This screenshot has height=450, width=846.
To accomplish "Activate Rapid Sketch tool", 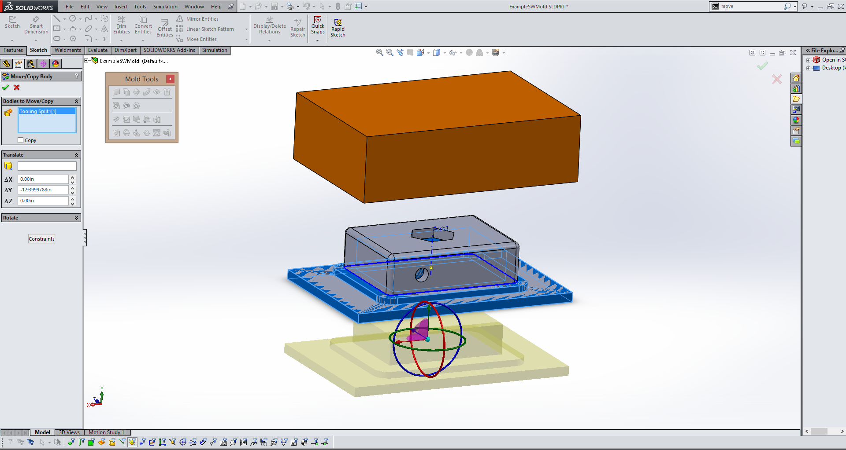I will click(x=338, y=28).
